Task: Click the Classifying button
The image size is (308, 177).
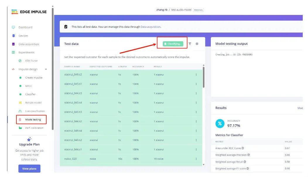Action: pyautogui.click(x=173, y=44)
